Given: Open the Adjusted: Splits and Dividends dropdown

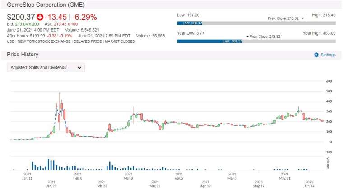Looking at the screenshot, I should [x=46, y=68].
